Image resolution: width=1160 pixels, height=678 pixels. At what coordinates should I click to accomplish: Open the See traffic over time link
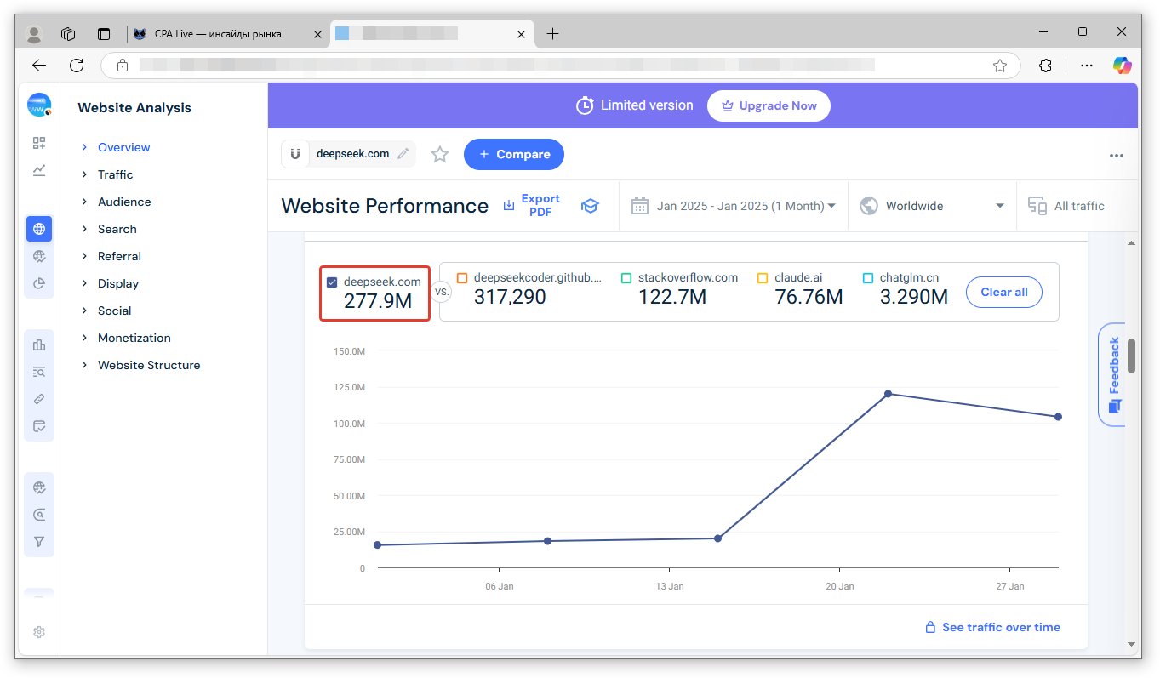992,627
